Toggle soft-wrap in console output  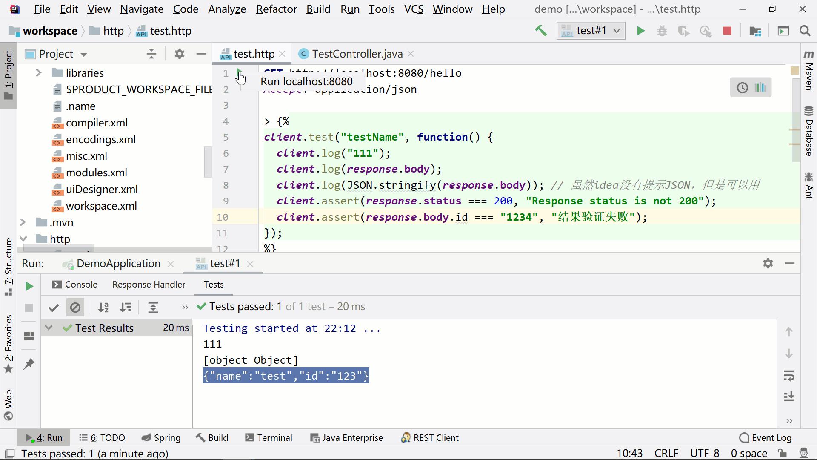(789, 376)
